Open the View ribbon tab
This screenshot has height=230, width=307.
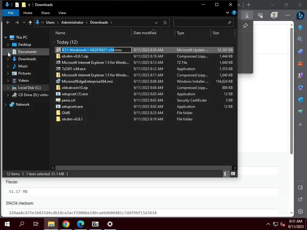coord(62,13)
